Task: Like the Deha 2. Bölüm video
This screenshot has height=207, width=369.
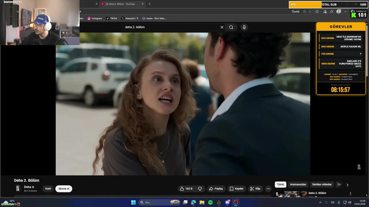Action: click(186, 189)
